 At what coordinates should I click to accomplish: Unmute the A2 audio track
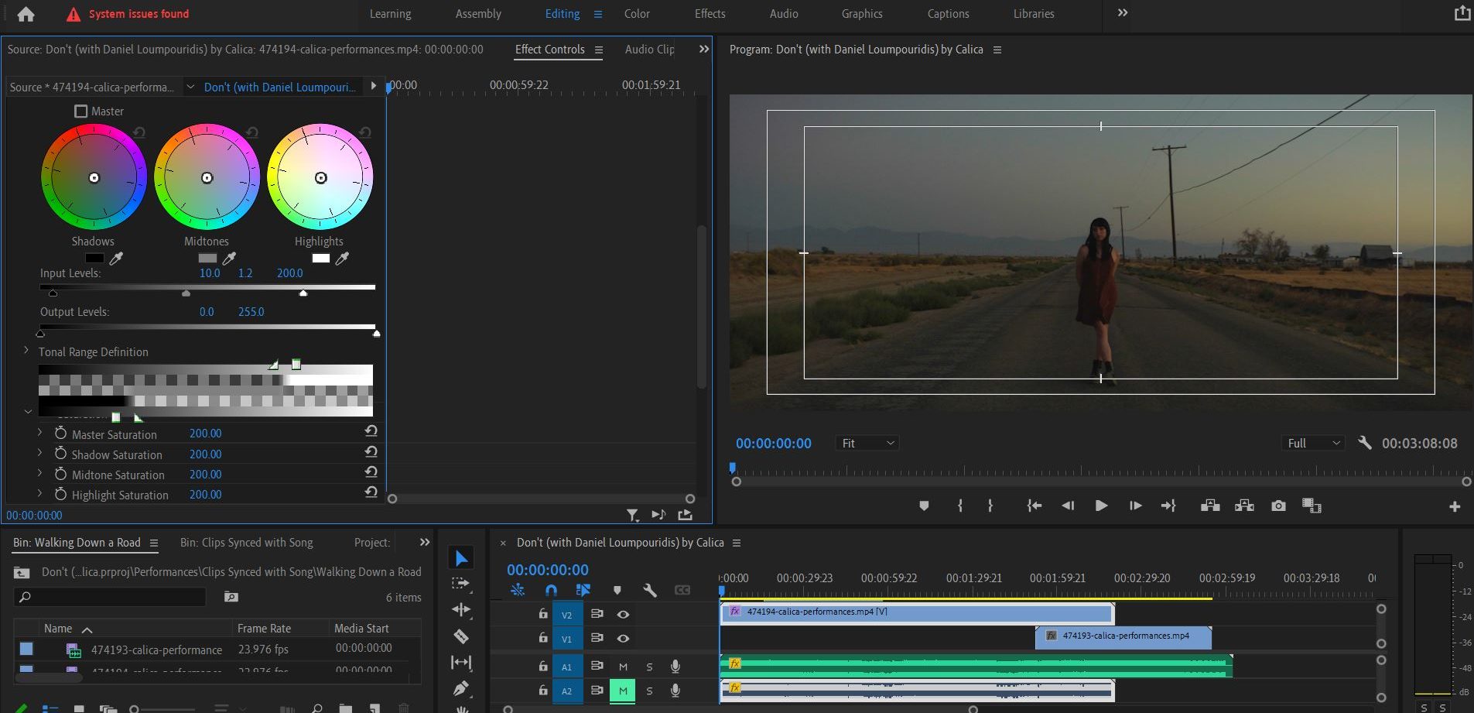tap(623, 691)
